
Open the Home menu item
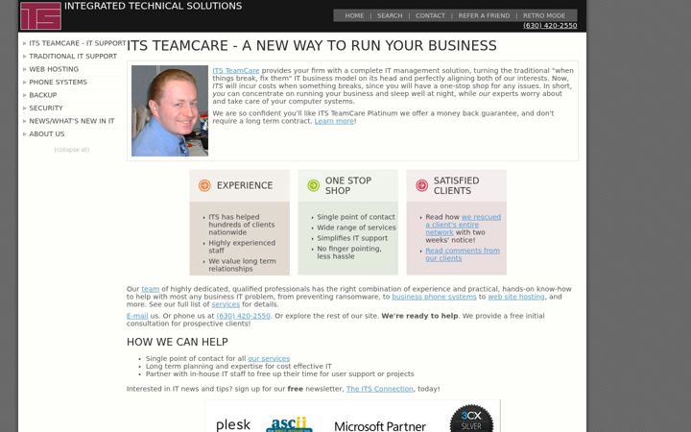tap(354, 15)
